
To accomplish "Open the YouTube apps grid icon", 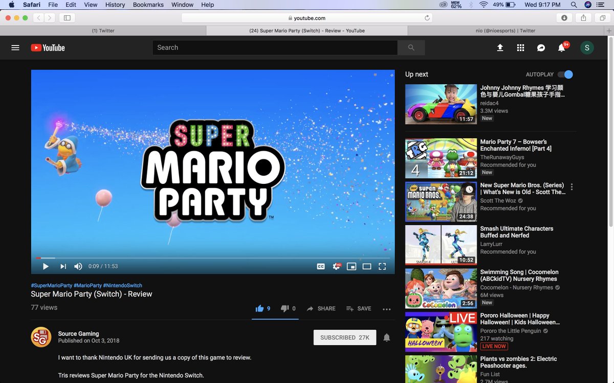I will [x=520, y=47].
